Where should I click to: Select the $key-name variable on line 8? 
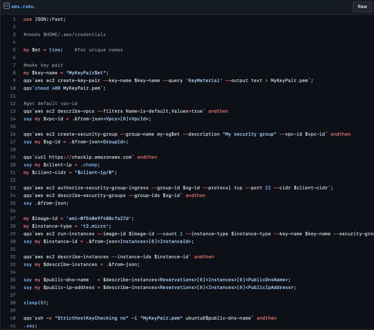click(46, 73)
